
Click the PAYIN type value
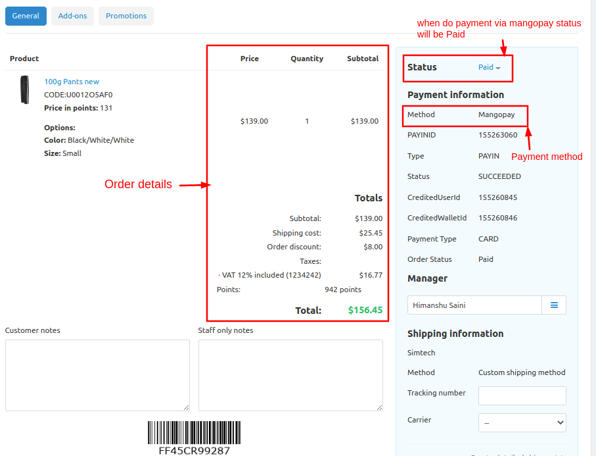coord(488,156)
